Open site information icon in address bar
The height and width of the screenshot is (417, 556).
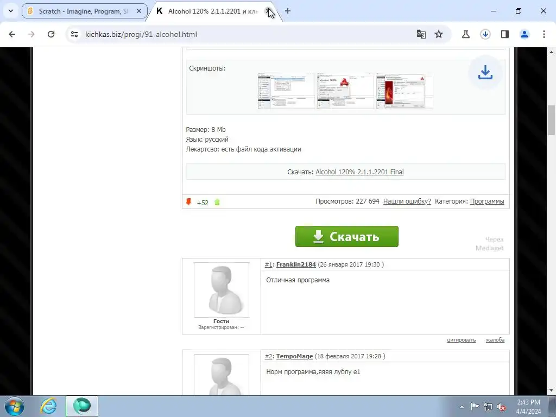click(x=74, y=34)
